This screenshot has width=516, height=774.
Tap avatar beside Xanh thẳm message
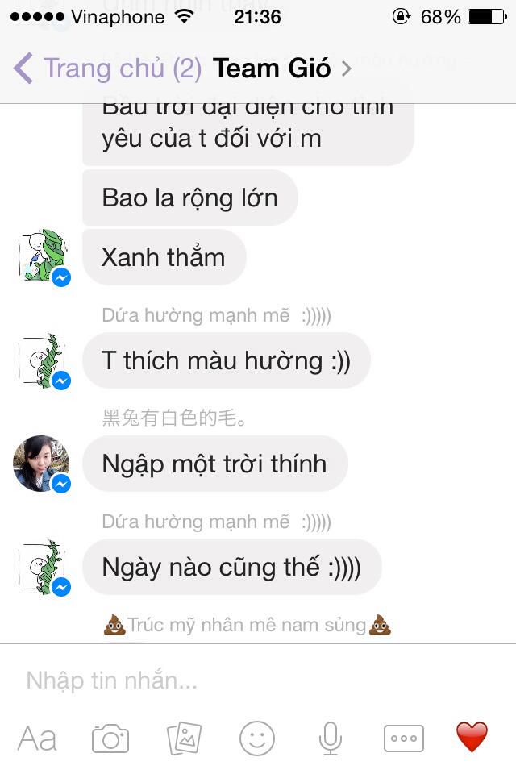pos(44,256)
